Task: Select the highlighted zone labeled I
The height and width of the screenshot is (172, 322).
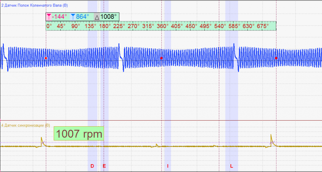Action: (168, 86)
